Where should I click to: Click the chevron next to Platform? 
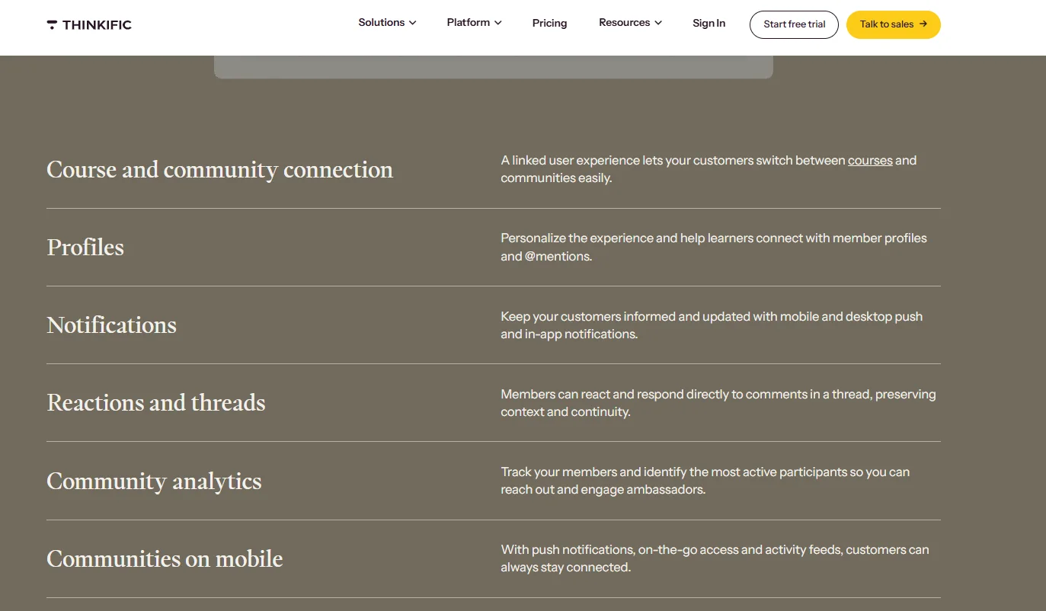coord(498,23)
